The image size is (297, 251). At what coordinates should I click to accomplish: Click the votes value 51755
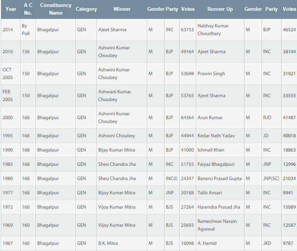click(x=187, y=164)
